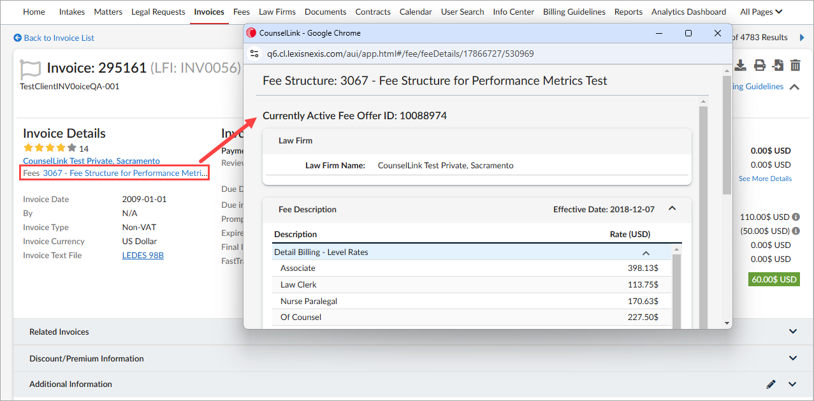
Task: Open the LEDES 98B file link
Action: pyautogui.click(x=143, y=256)
